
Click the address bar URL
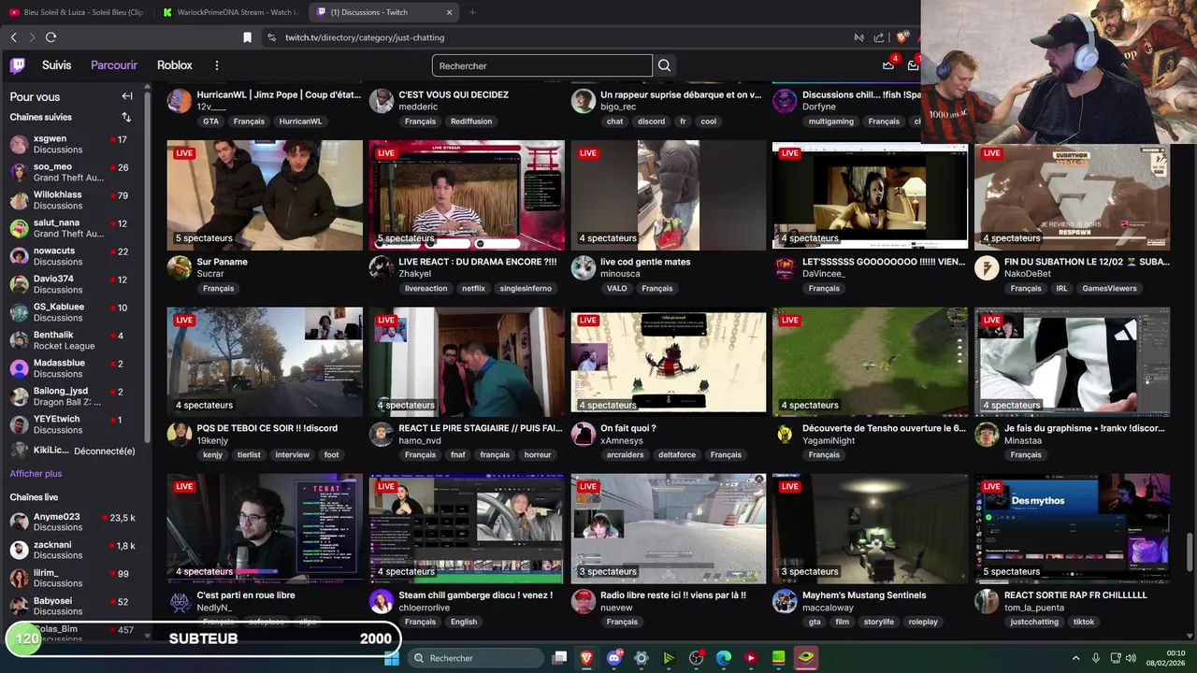[365, 37]
